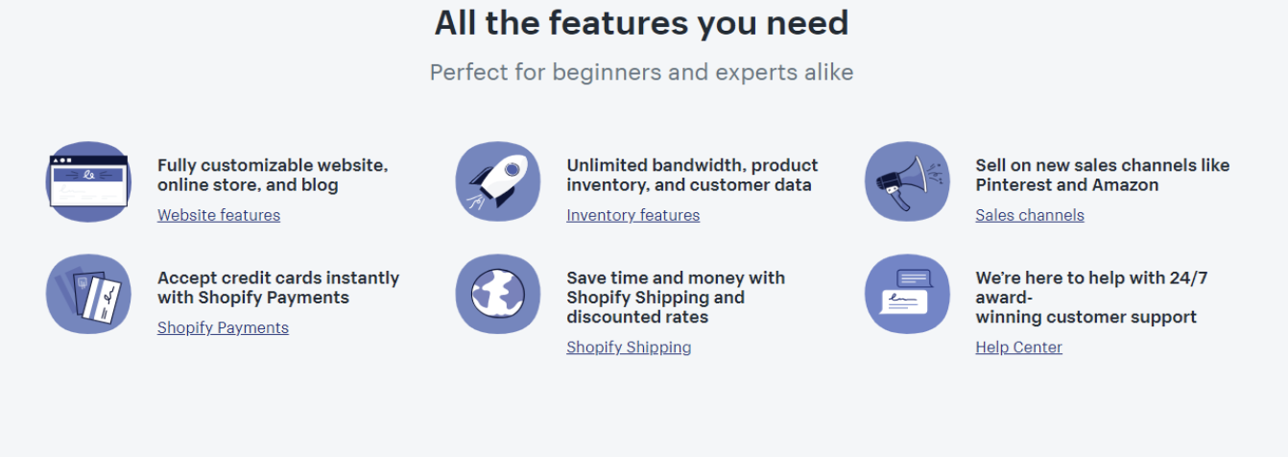Click the megaphone sales channels icon

coord(907,181)
